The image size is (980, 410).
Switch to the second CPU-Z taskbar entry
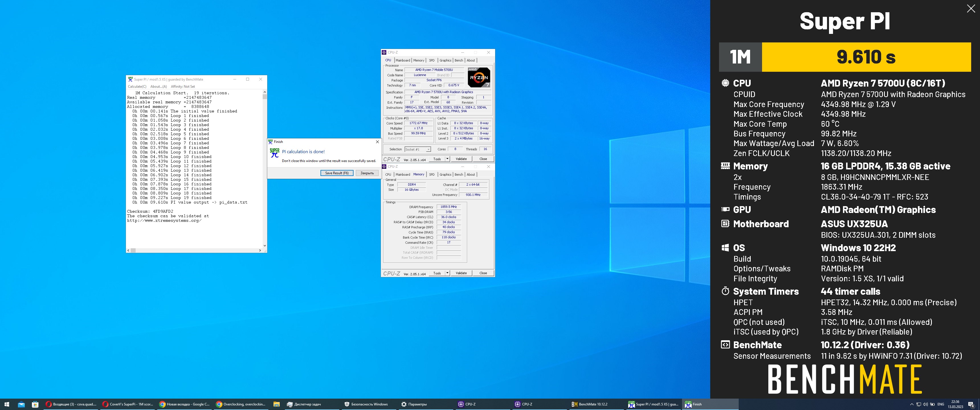[539, 404]
